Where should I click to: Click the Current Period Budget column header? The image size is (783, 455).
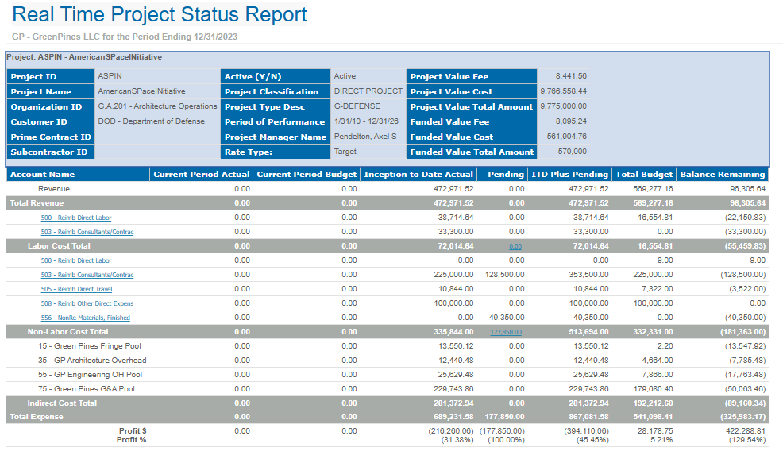point(307,175)
